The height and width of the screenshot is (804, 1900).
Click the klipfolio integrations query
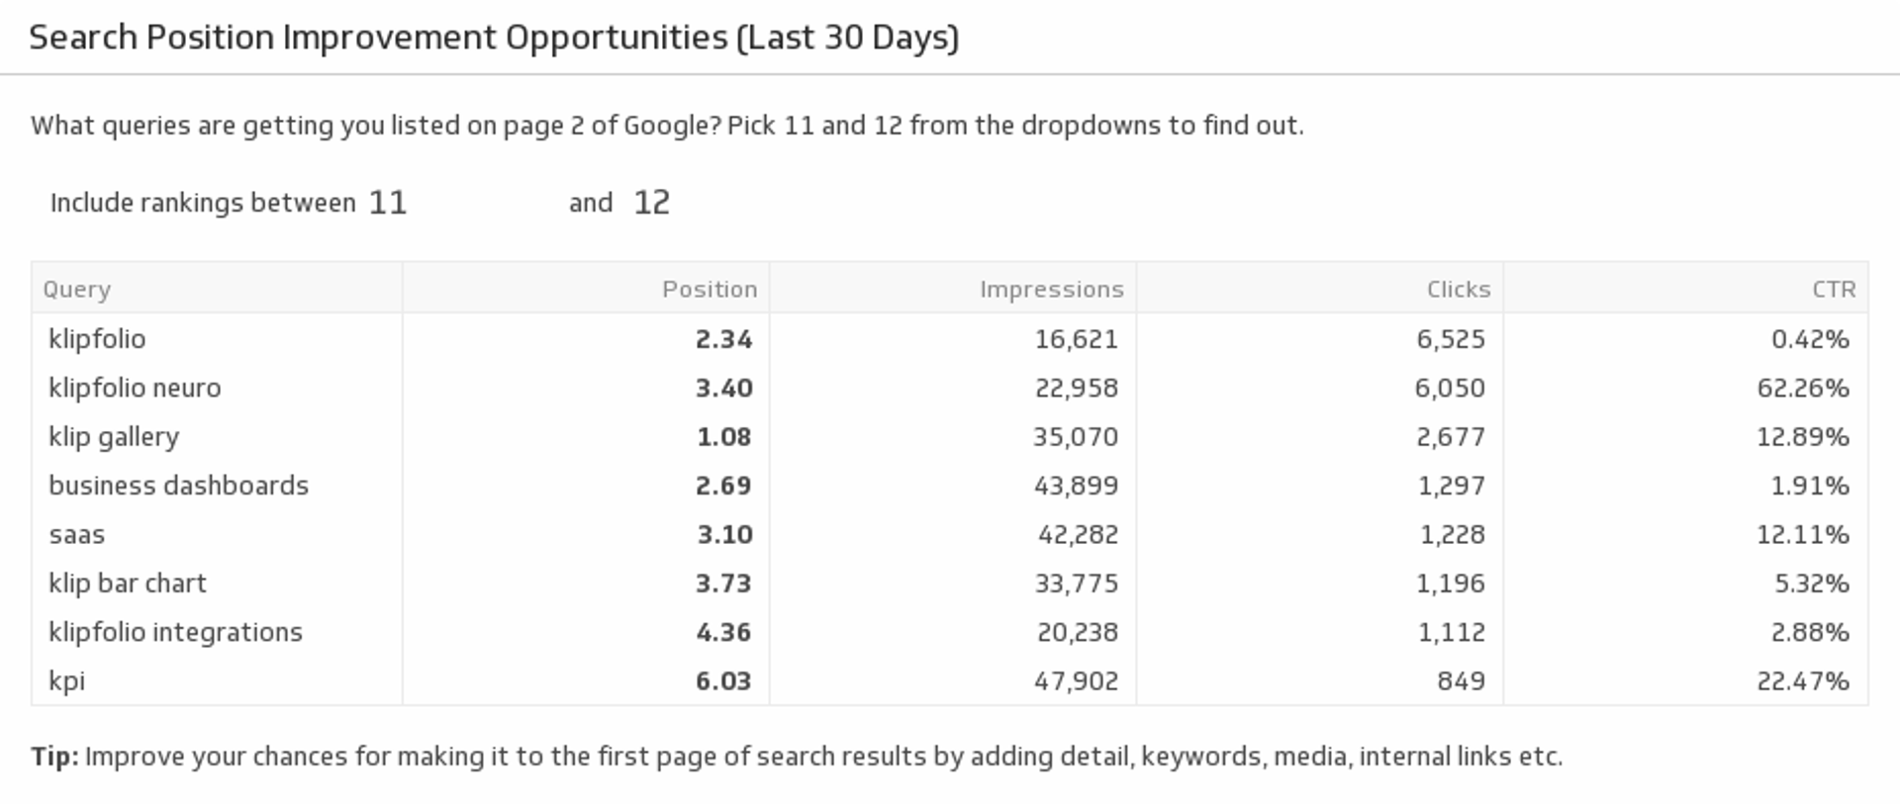pyautogui.click(x=175, y=632)
